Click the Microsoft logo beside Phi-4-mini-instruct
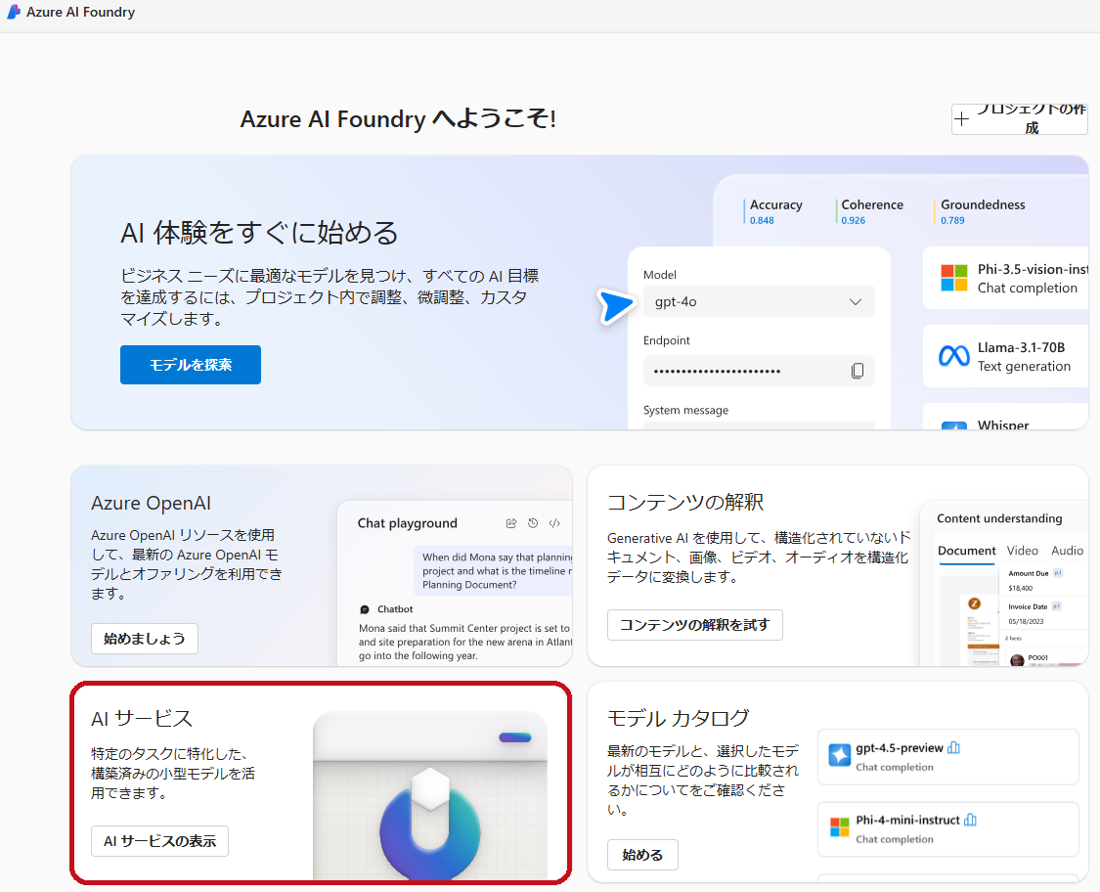This screenshot has width=1100, height=892. pyautogui.click(x=840, y=826)
